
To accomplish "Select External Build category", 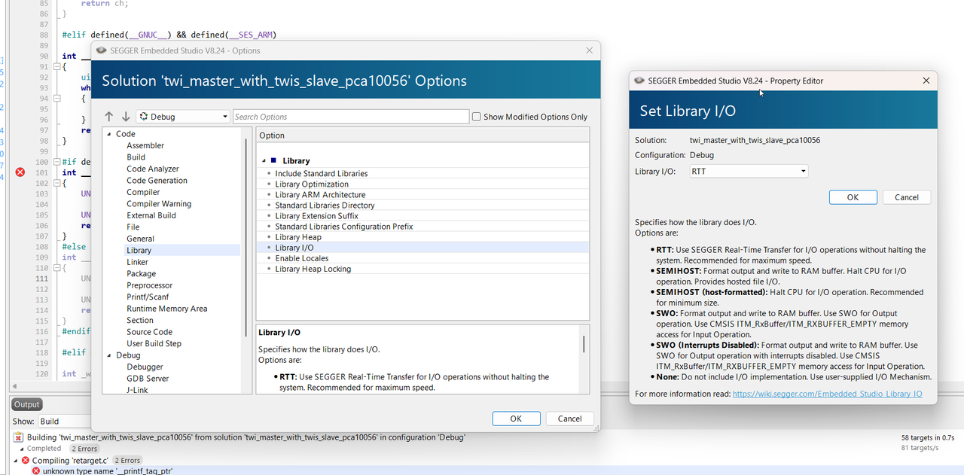I will coord(151,215).
